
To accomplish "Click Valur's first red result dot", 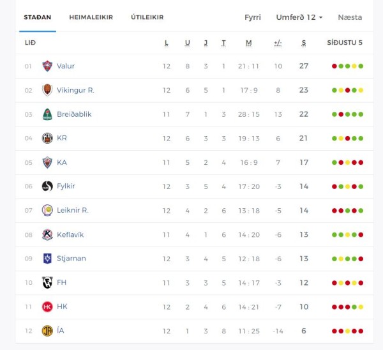I will coord(334,66).
